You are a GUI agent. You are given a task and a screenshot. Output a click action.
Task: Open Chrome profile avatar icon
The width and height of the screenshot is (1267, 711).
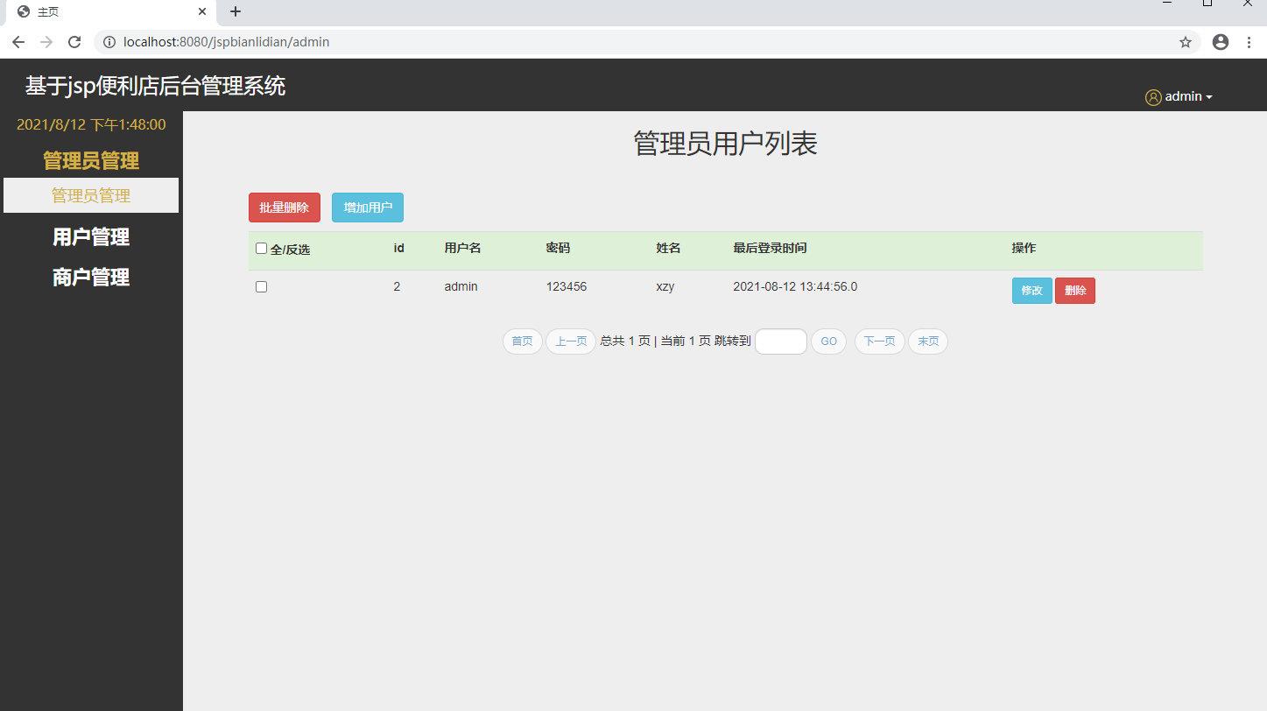[1220, 42]
